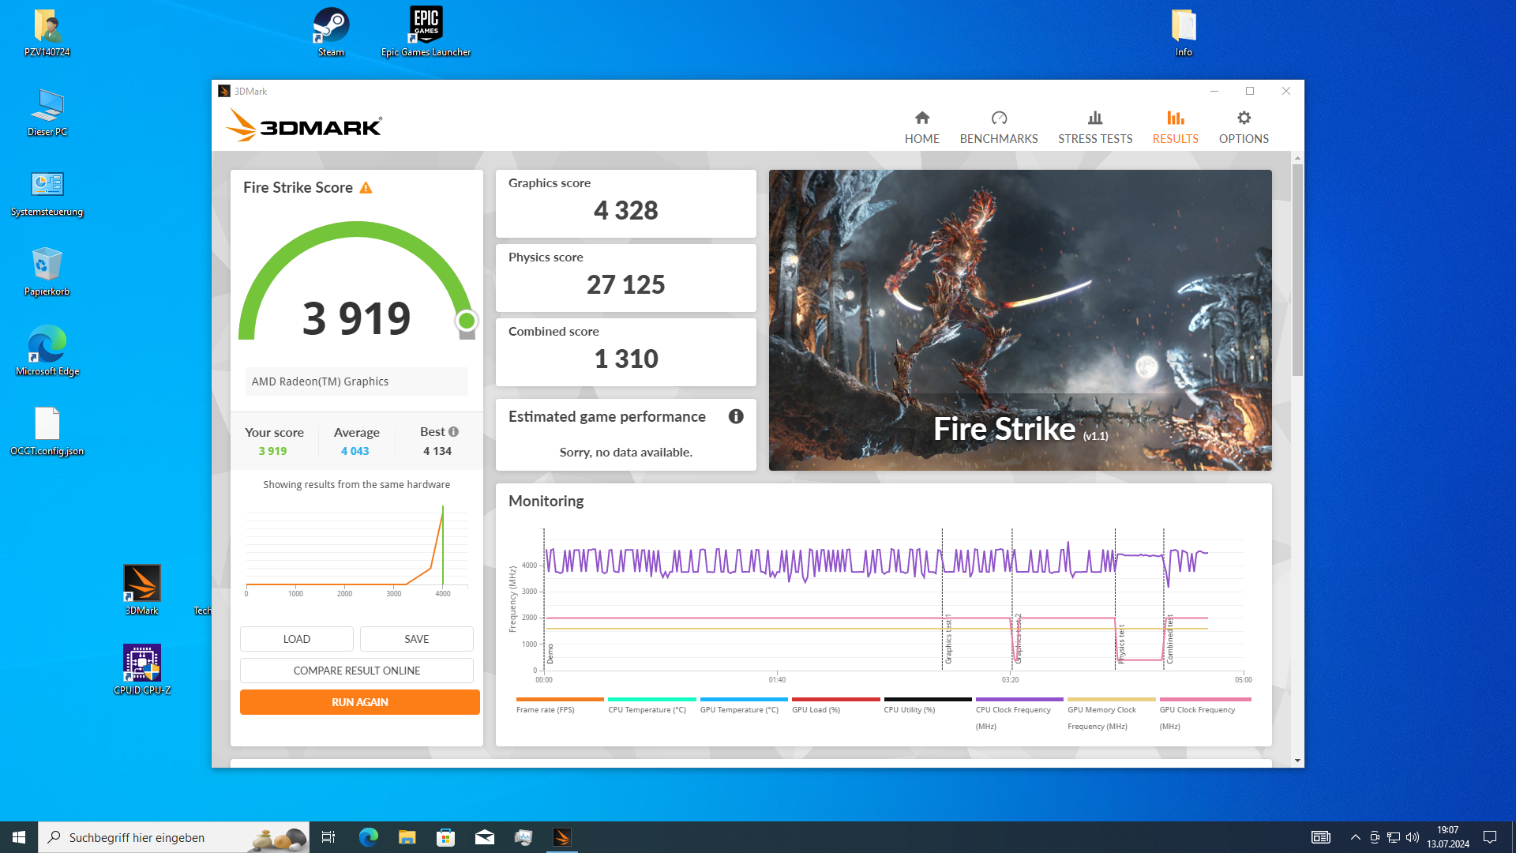Toggle the CPU Utility (%) legend

point(927,705)
